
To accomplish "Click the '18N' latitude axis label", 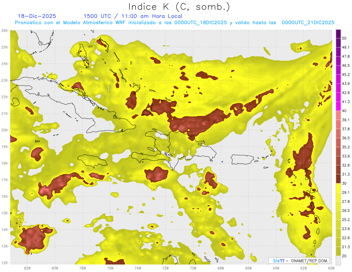I will tap(4, 163).
